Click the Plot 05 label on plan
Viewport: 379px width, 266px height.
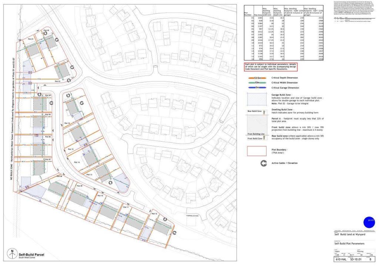click(x=47, y=115)
